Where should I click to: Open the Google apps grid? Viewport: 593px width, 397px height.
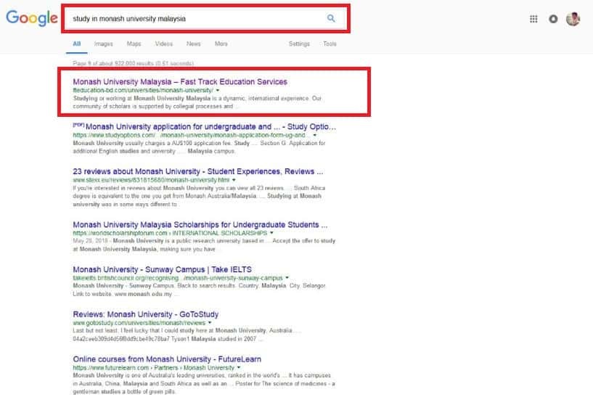pos(533,19)
